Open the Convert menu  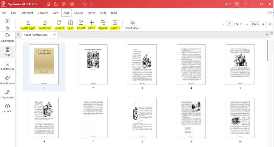pos(43,13)
